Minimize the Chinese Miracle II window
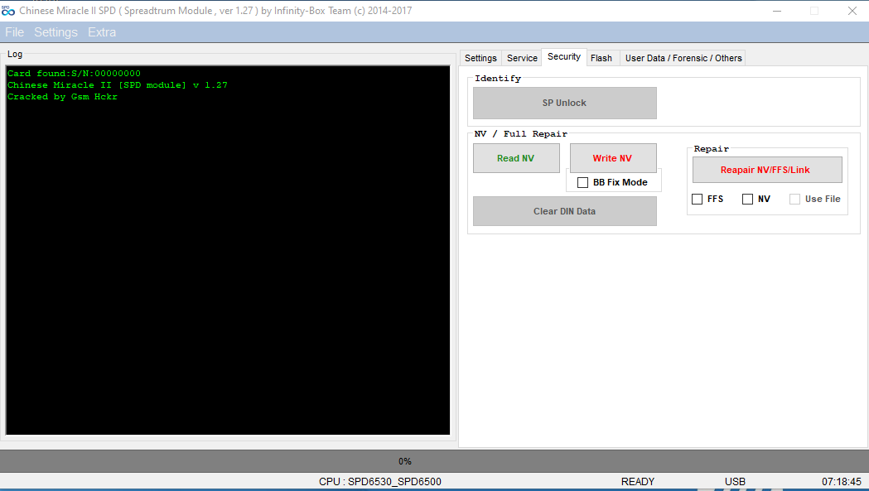Image resolution: width=869 pixels, height=491 pixels. click(x=777, y=11)
